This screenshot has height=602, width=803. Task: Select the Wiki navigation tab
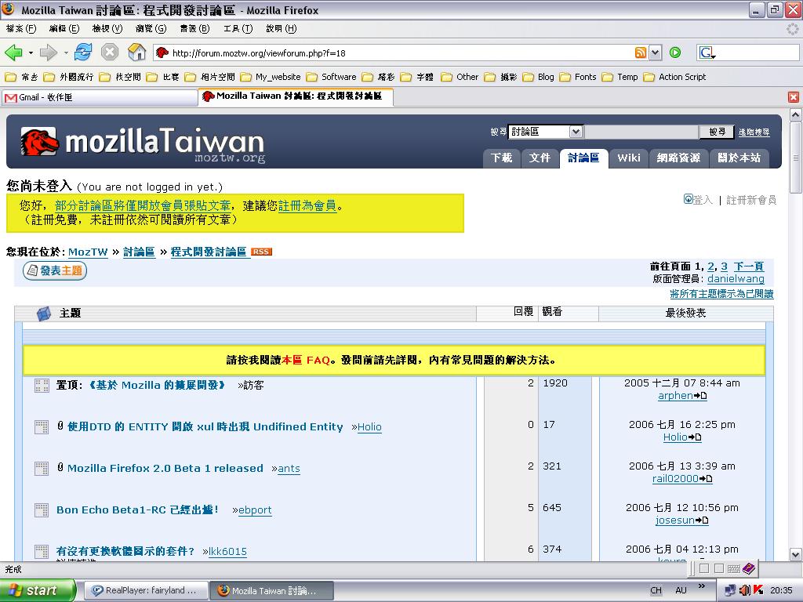[628, 158]
